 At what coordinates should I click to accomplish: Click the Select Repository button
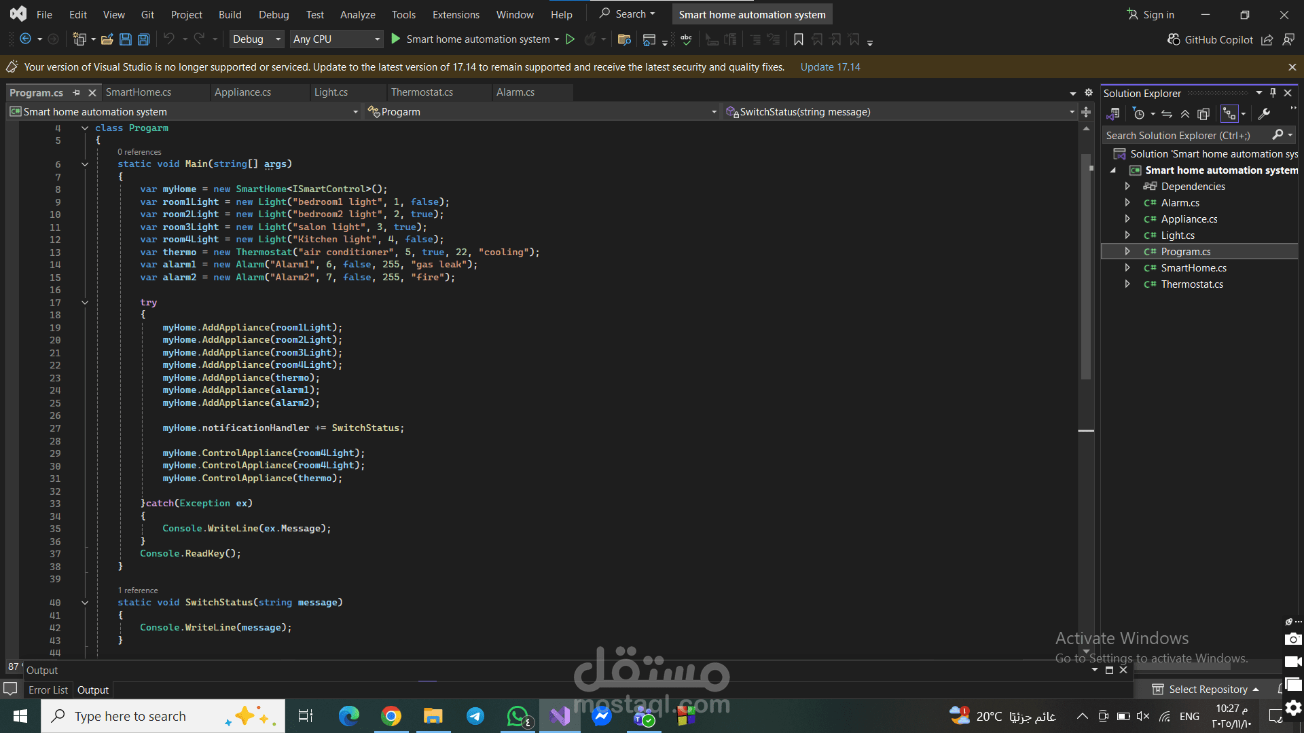pos(1208,690)
